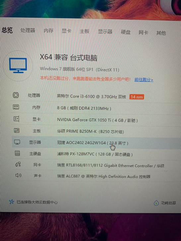Select the ALC887 audio controller text

point(104,176)
